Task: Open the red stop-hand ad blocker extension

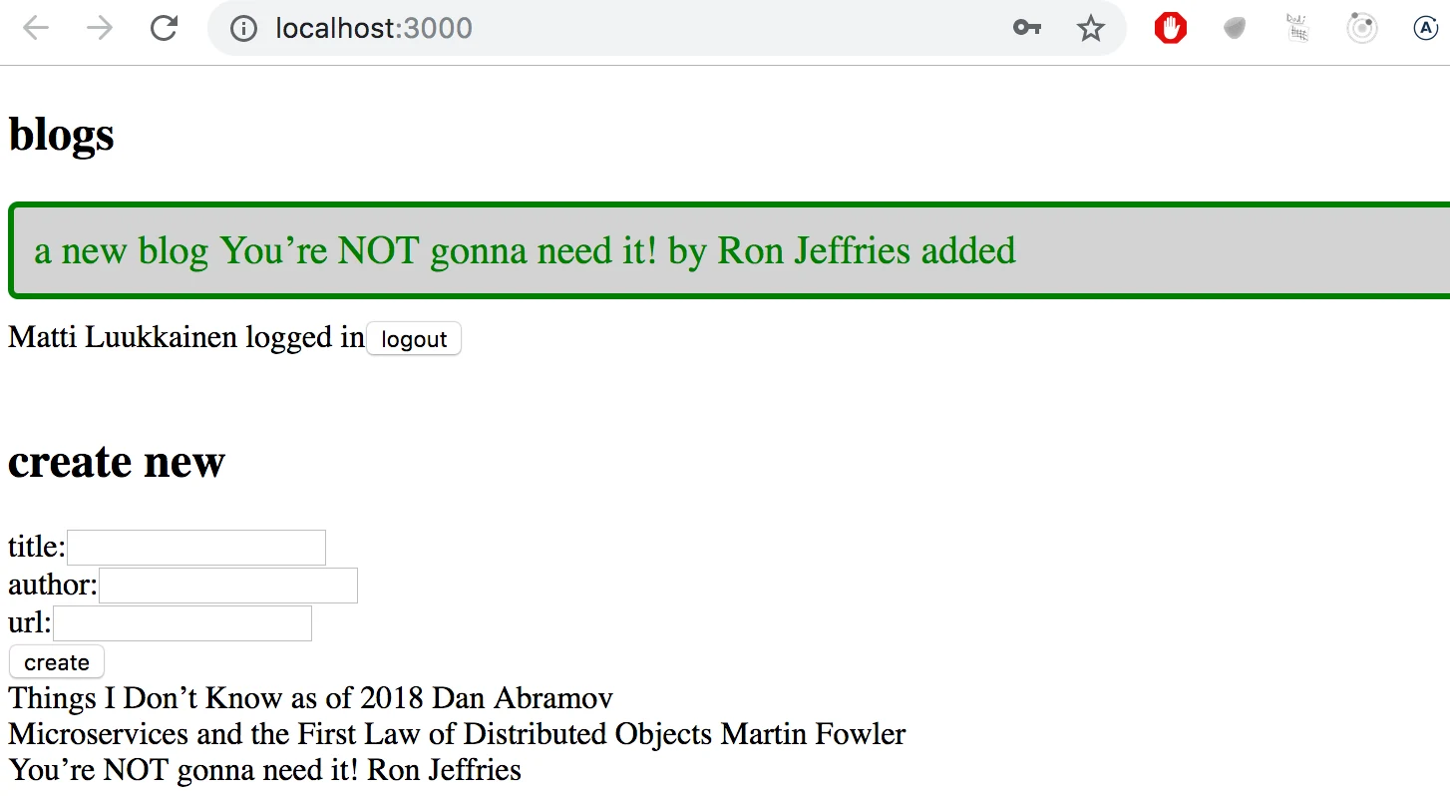Action: point(1171,29)
